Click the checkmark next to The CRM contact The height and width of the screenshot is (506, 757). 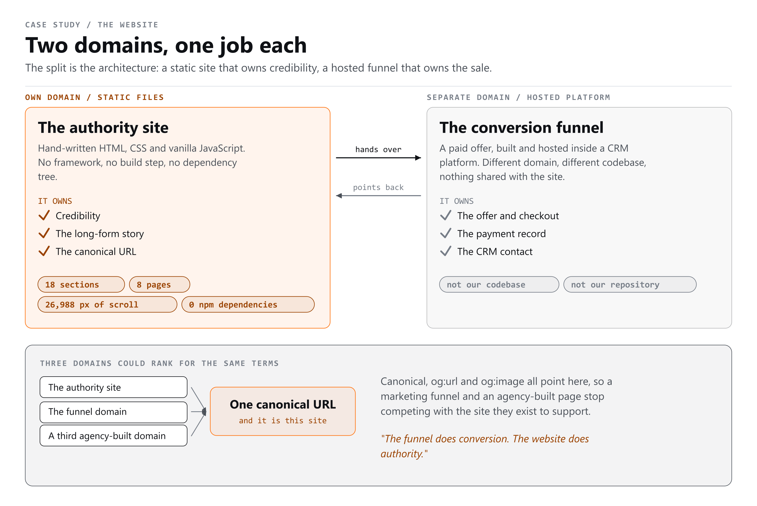pos(446,251)
